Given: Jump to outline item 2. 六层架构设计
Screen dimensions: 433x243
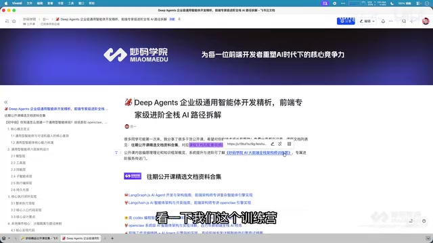Looking at the screenshot, I should click(x=28, y=149).
